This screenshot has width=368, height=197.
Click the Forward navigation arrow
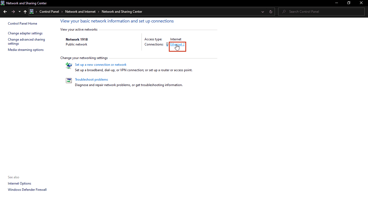point(13,12)
